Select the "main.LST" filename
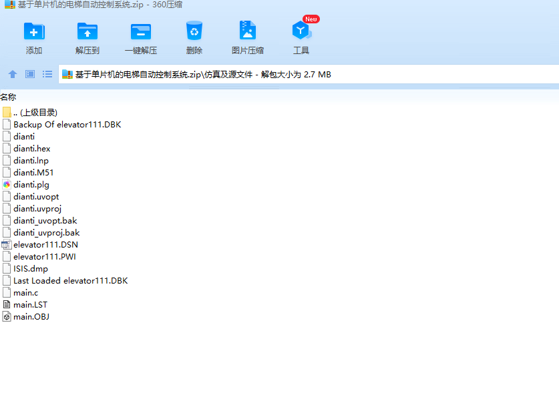This screenshot has height=417, width=559. point(30,305)
